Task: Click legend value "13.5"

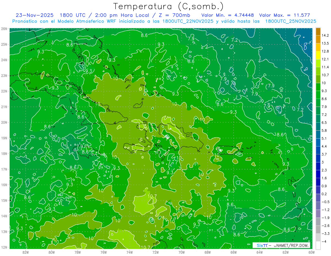Action: tap(325, 43)
